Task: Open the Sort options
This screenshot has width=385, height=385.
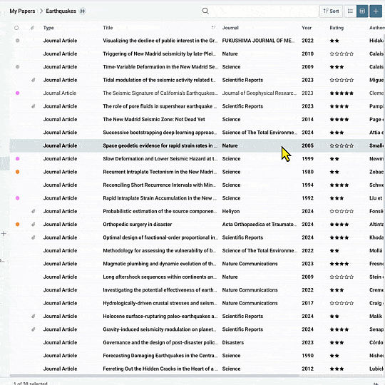Action: (331, 11)
